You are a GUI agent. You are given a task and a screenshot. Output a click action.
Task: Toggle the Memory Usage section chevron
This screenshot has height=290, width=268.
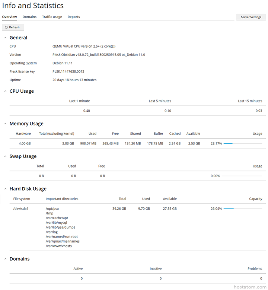click(5, 124)
